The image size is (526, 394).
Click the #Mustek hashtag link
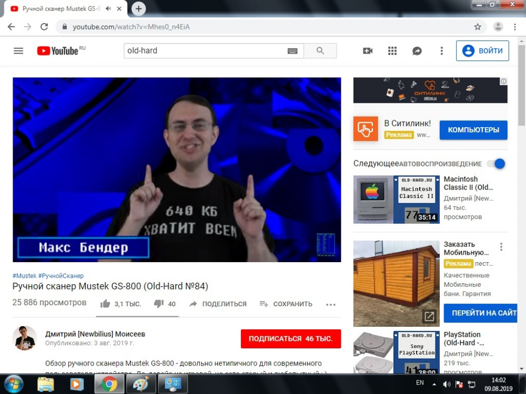tap(24, 276)
